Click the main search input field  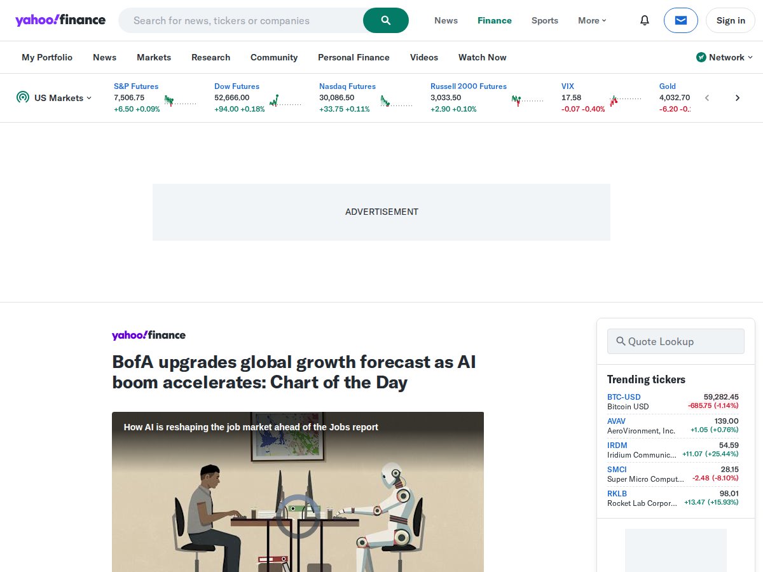242,20
